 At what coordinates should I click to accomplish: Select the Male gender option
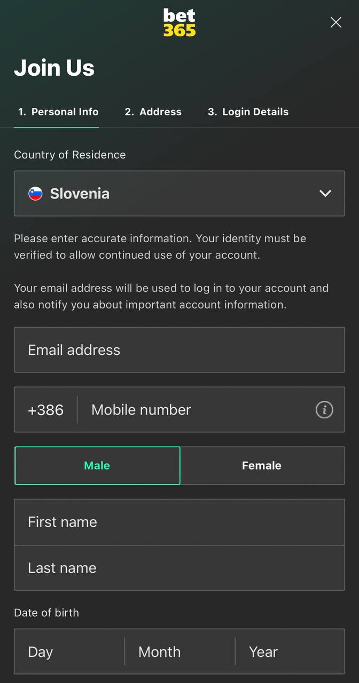click(97, 466)
